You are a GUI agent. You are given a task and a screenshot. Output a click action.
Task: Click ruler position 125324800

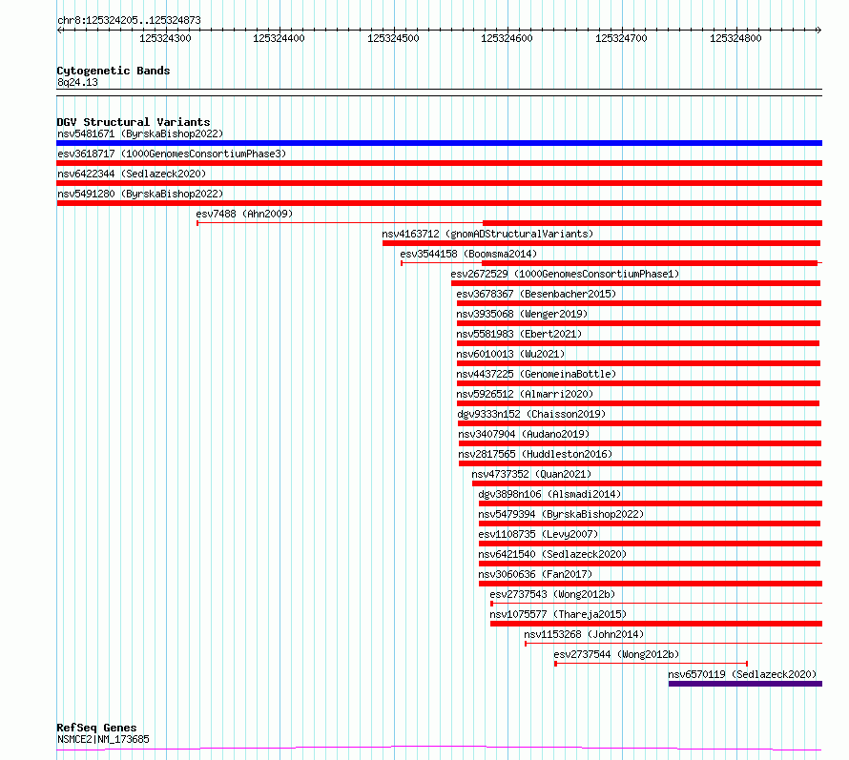pyautogui.click(x=735, y=38)
